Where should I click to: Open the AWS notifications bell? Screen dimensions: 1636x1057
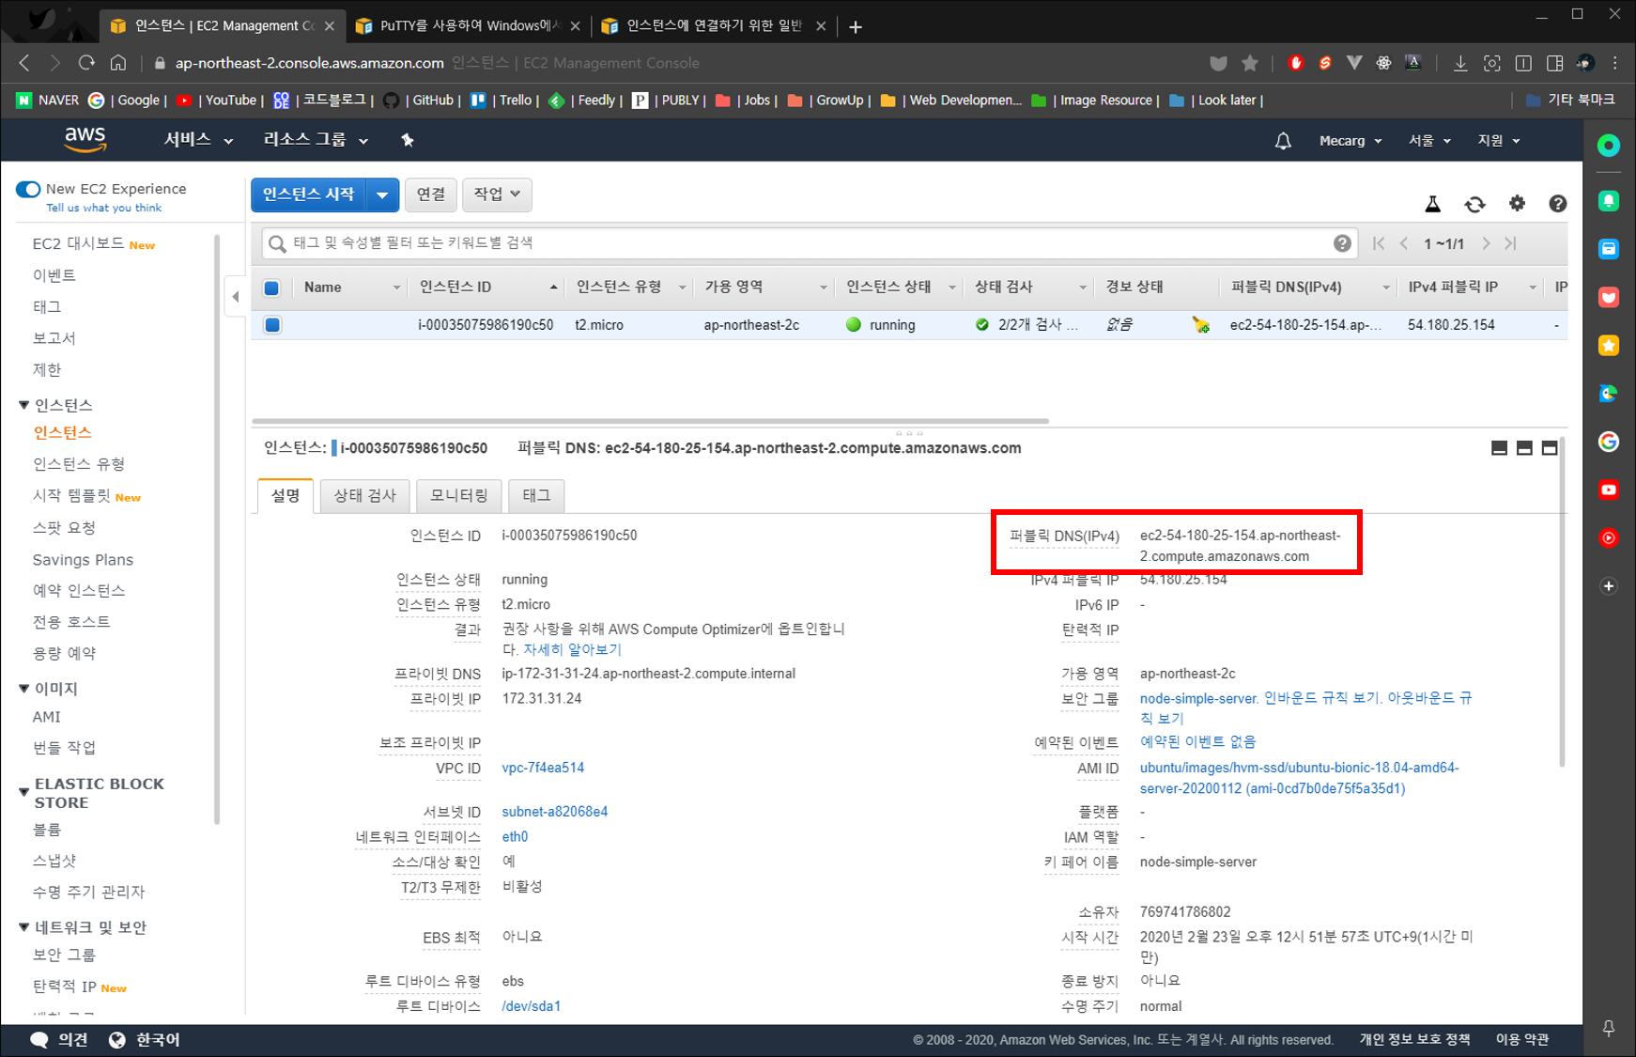click(1283, 141)
